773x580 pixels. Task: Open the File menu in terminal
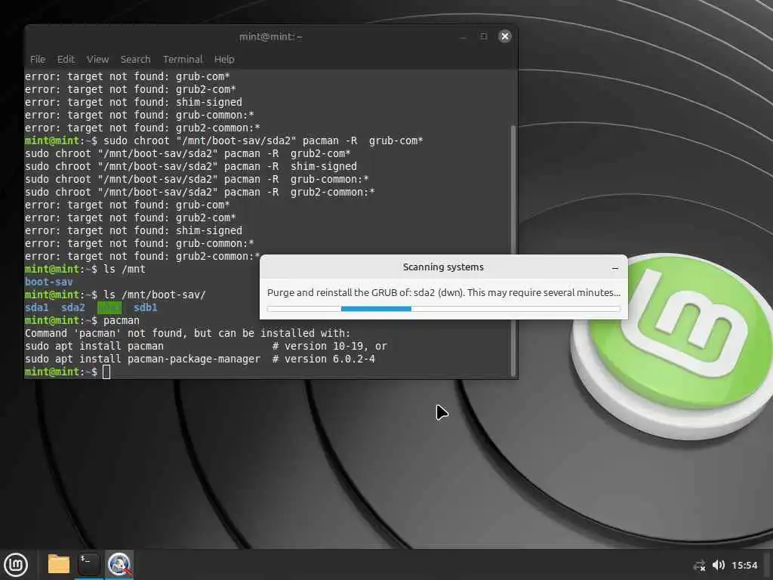[x=38, y=59]
